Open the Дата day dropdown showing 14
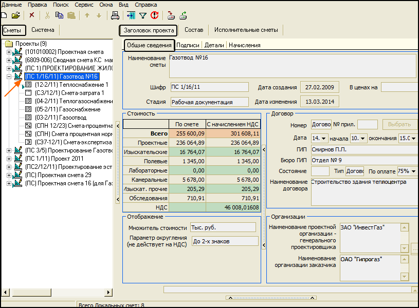 tap(324, 139)
